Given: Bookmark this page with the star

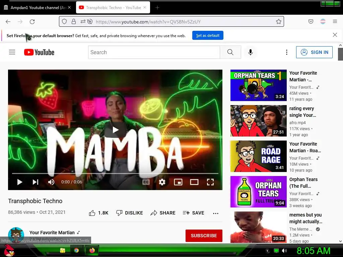Looking at the screenshot, I should pyautogui.click(x=278, y=21).
